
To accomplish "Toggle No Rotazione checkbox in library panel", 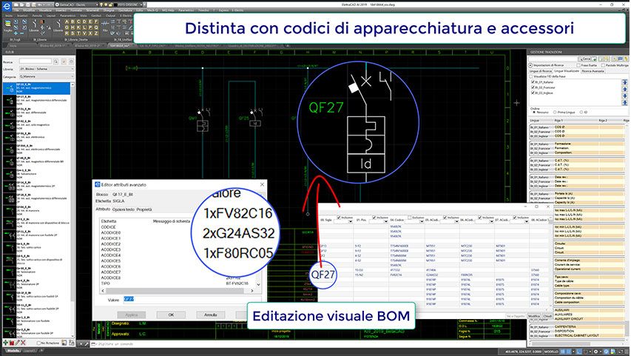I will (x=38, y=343).
